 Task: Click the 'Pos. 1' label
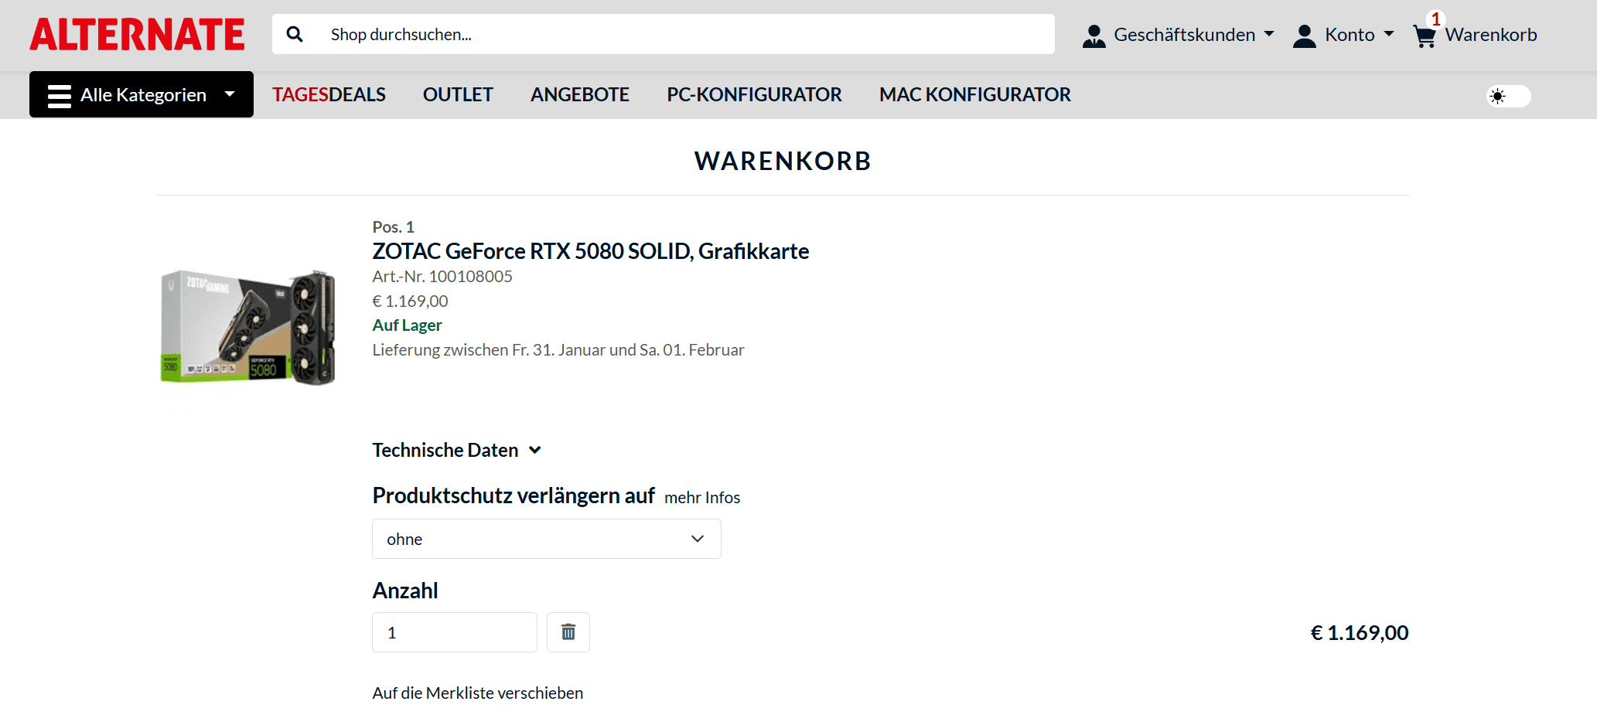coord(394,227)
